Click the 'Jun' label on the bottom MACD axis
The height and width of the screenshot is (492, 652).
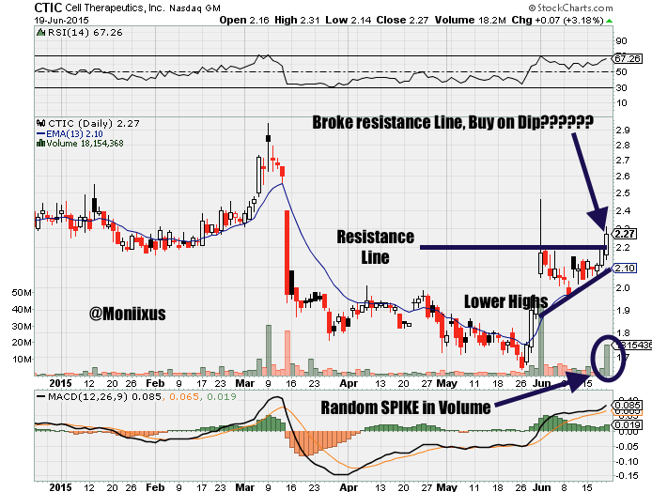point(541,487)
